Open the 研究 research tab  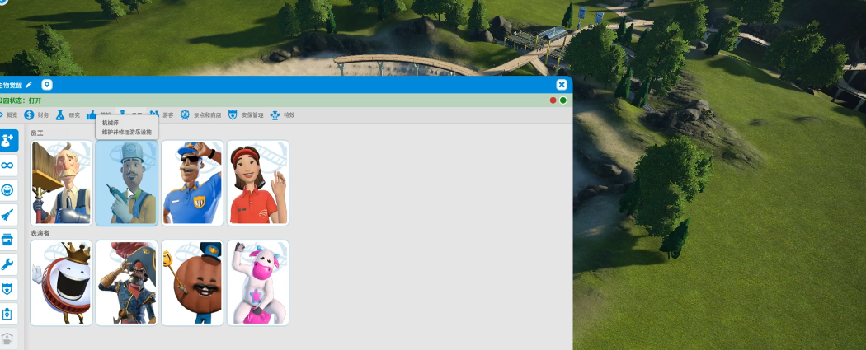tap(68, 114)
